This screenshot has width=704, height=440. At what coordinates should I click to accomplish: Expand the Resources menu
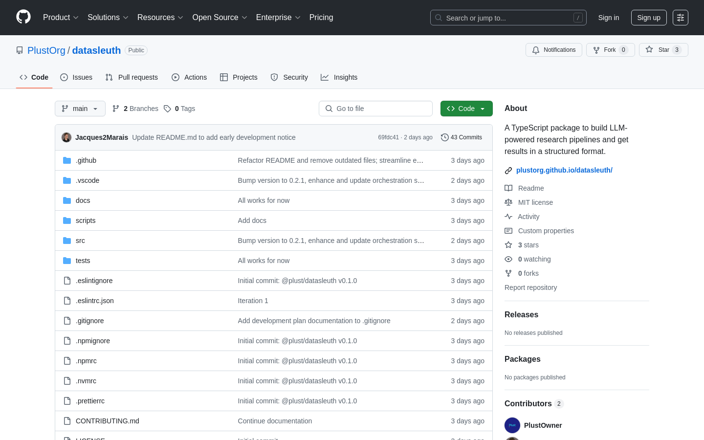pyautogui.click(x=160, y=18)
